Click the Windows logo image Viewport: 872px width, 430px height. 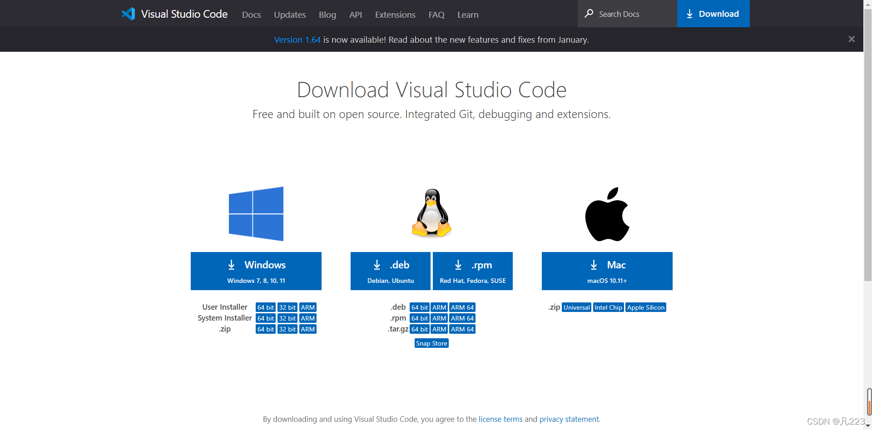(x=256, y=214)
